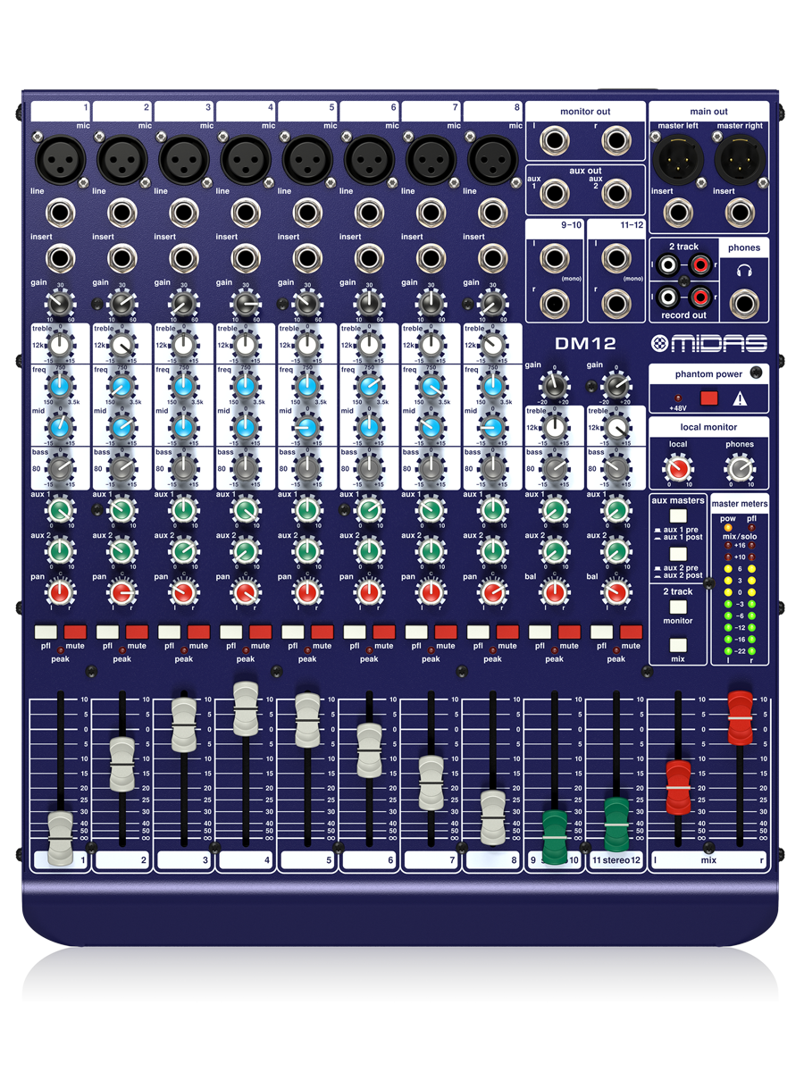Click the channel 4 fader cap
The height and width of the screenshot is (1072, 804).
click(246, 708)
